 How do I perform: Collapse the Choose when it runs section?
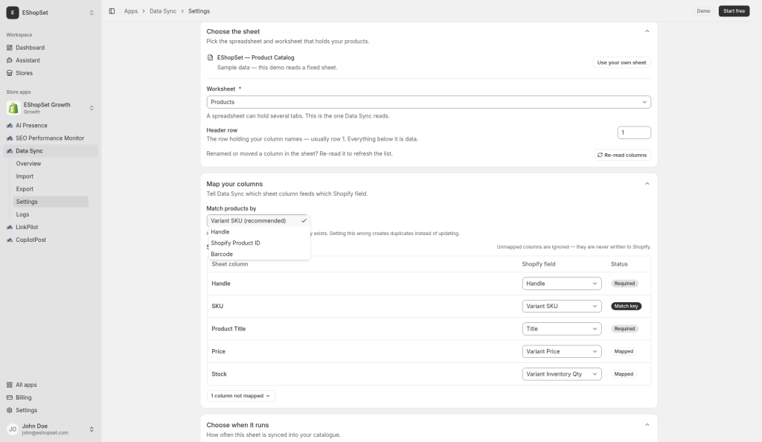tap(647, 425)
